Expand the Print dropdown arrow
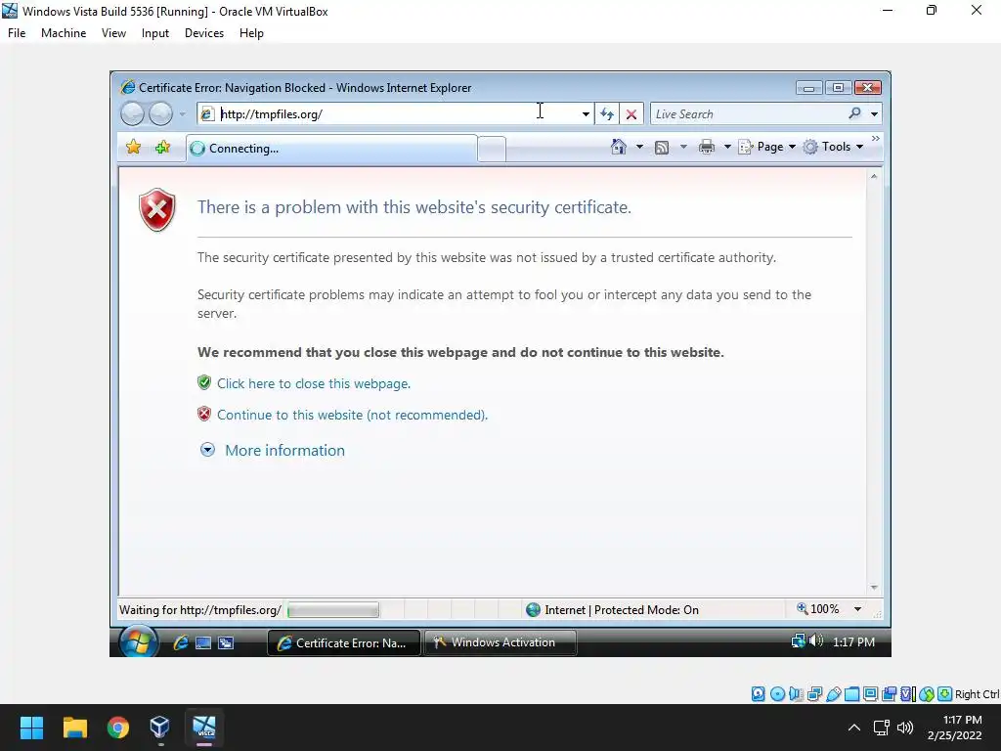 pos(727,147)
